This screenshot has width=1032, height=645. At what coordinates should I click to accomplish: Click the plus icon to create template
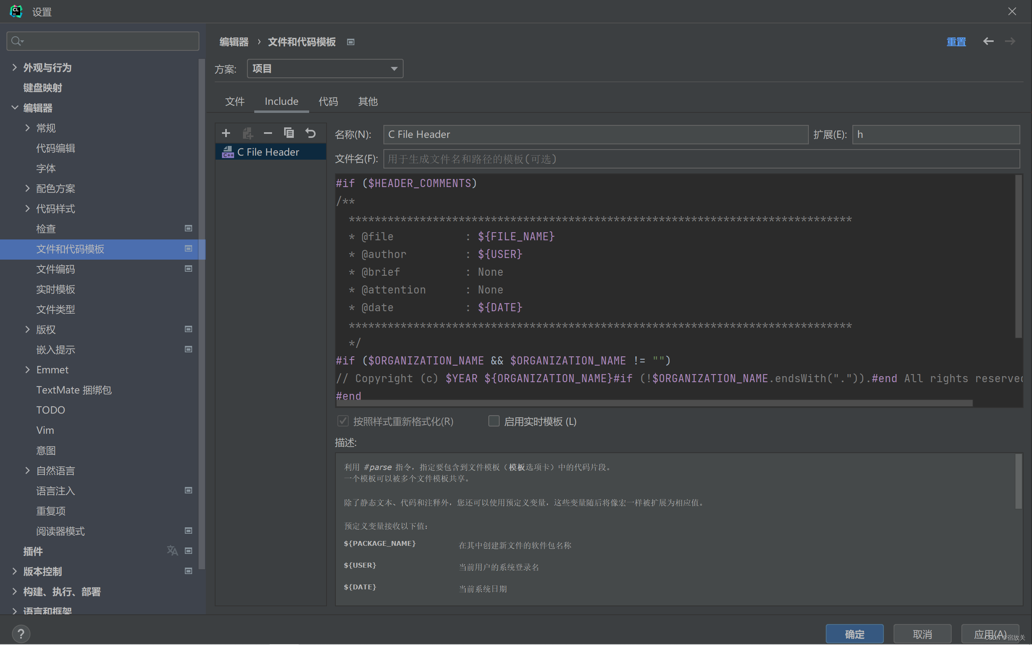pos(226,133)
